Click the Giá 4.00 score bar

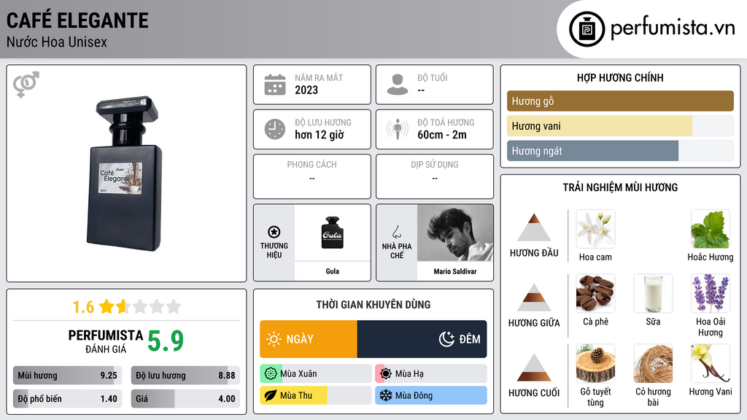(x=185, y=399)
